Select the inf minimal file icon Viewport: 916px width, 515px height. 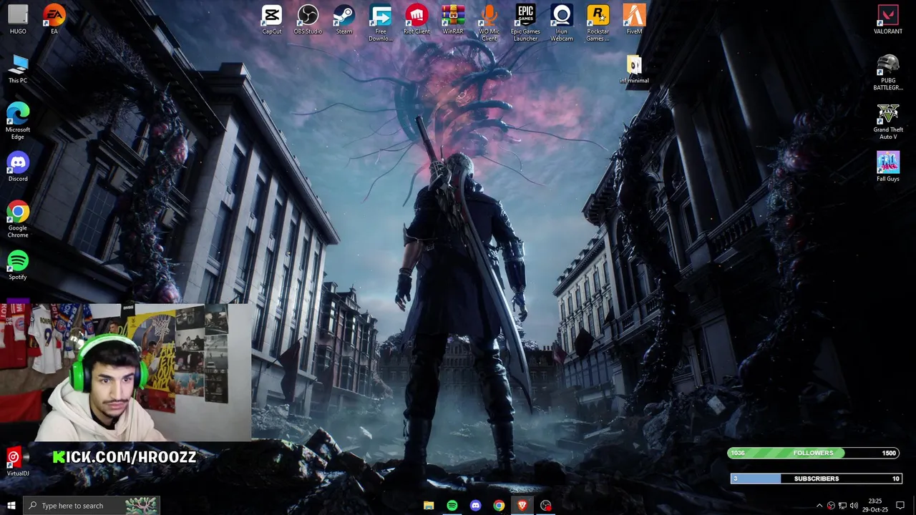[634, 69]
